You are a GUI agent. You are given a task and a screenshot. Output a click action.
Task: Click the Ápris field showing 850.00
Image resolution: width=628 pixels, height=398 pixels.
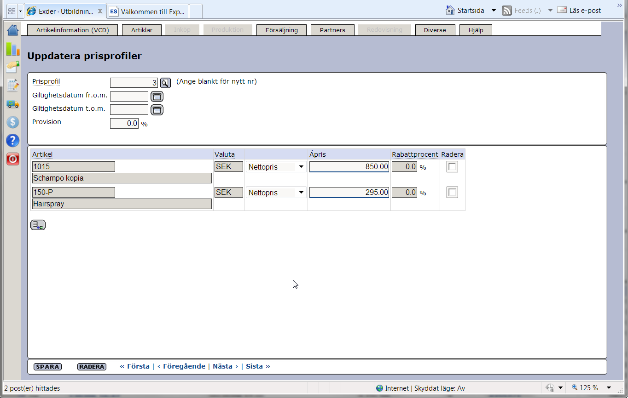coord(349,167)
